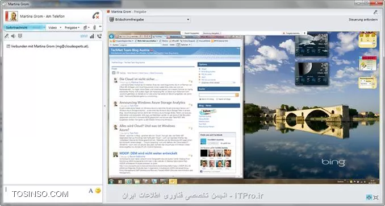
Task: Click the calendar gadget on the shared desktop
Action: tap(367, 63)
